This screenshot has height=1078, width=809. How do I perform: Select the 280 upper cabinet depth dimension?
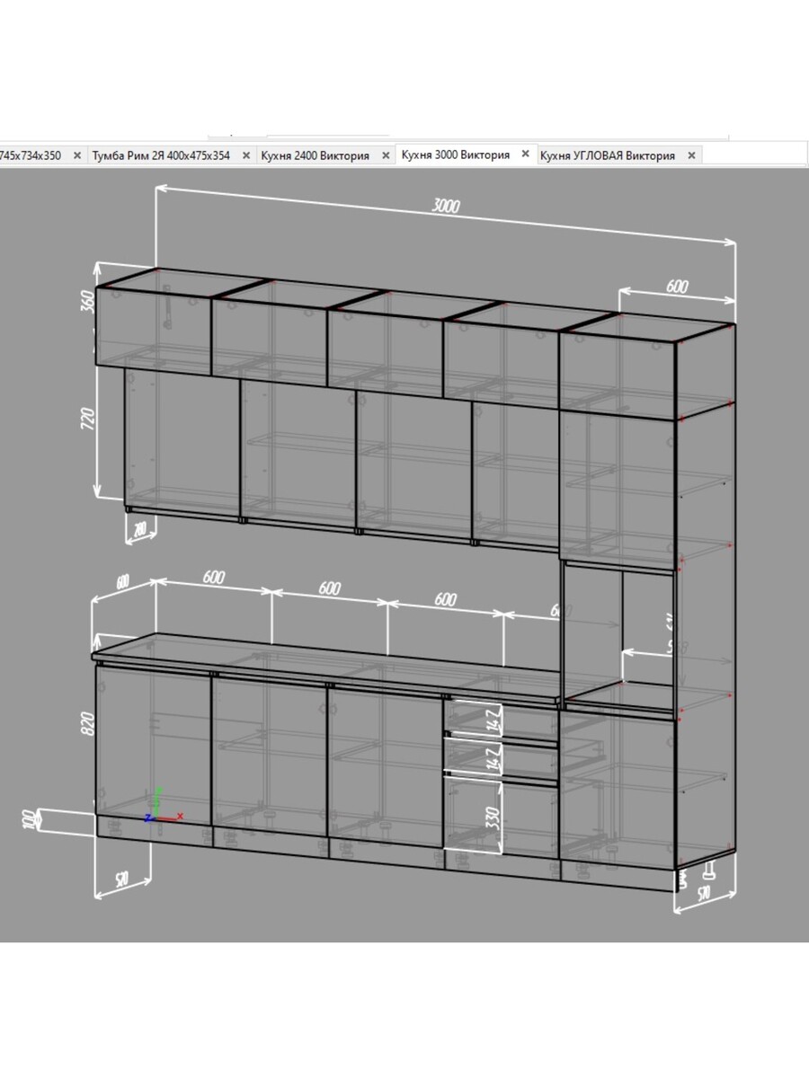[x=138, y=532]
